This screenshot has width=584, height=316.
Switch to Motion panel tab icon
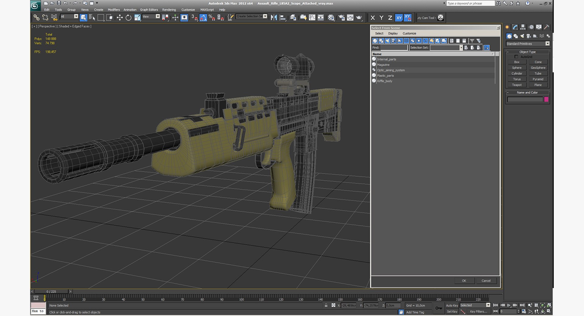(531, 27)
